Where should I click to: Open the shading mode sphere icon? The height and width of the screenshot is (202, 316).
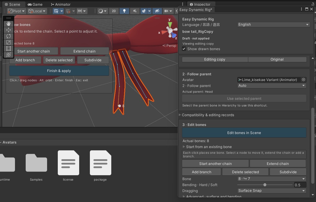[x=101, y=11]
